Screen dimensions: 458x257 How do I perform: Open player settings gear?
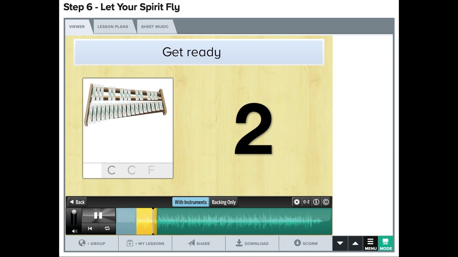[297, 202]
